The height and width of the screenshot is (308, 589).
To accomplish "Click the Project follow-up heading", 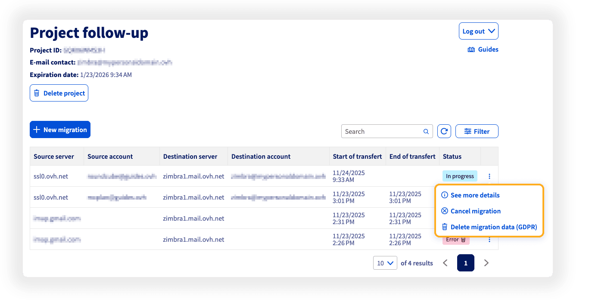I will point(89,33).
